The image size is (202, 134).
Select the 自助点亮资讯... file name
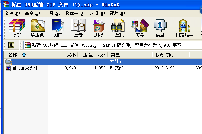(28, 68)
